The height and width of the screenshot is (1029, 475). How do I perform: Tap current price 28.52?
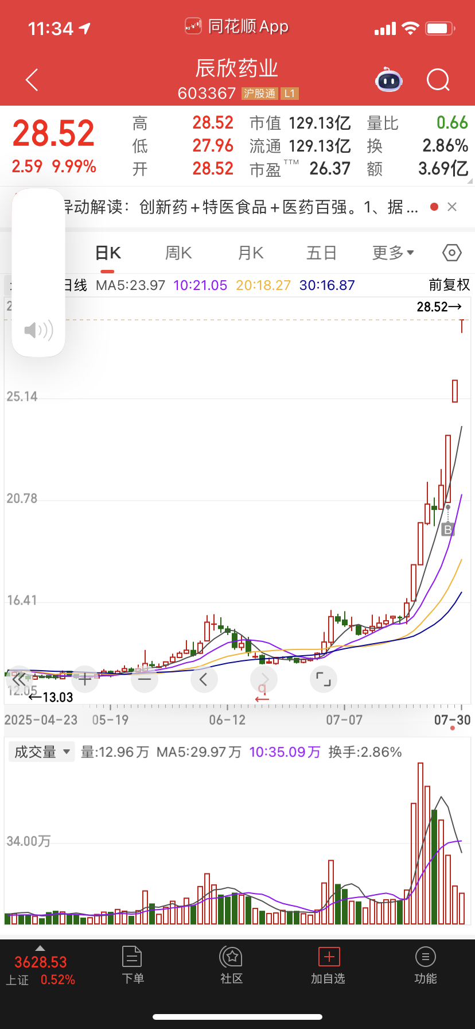click(53, 133)
